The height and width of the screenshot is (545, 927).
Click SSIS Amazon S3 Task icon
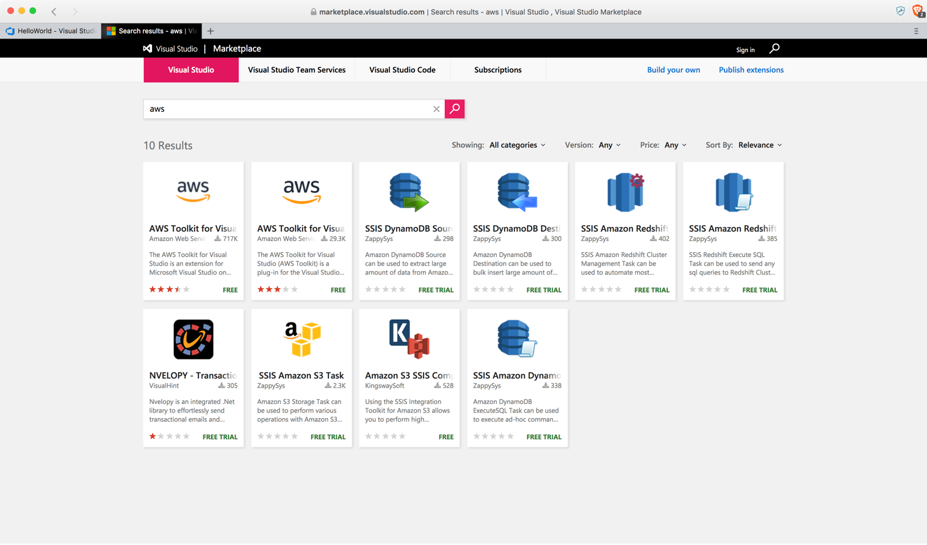(301, 339)
